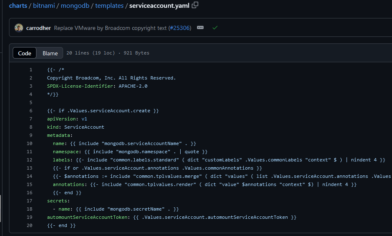Open carrodher's profile link
The width and height of the screenshot is (392, 236).
coord(39,28)
